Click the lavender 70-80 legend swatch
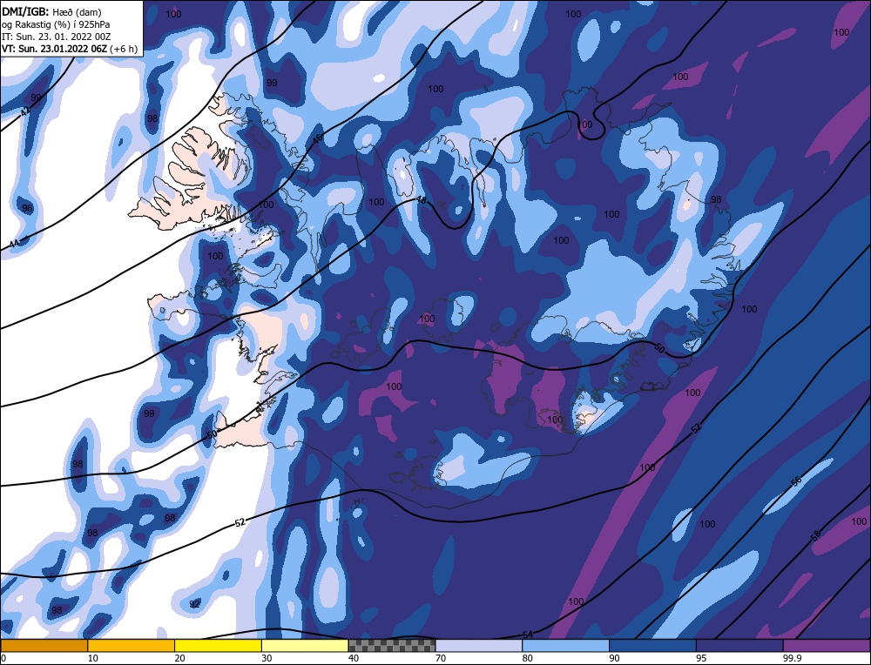 (x=479, y=646)
